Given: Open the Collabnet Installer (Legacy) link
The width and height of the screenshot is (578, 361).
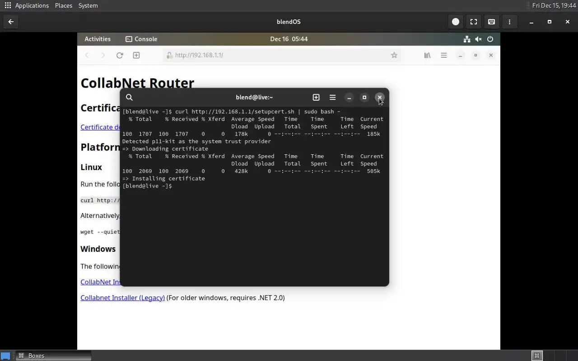Looking at the screenshot, I should [x=122, y=298].
